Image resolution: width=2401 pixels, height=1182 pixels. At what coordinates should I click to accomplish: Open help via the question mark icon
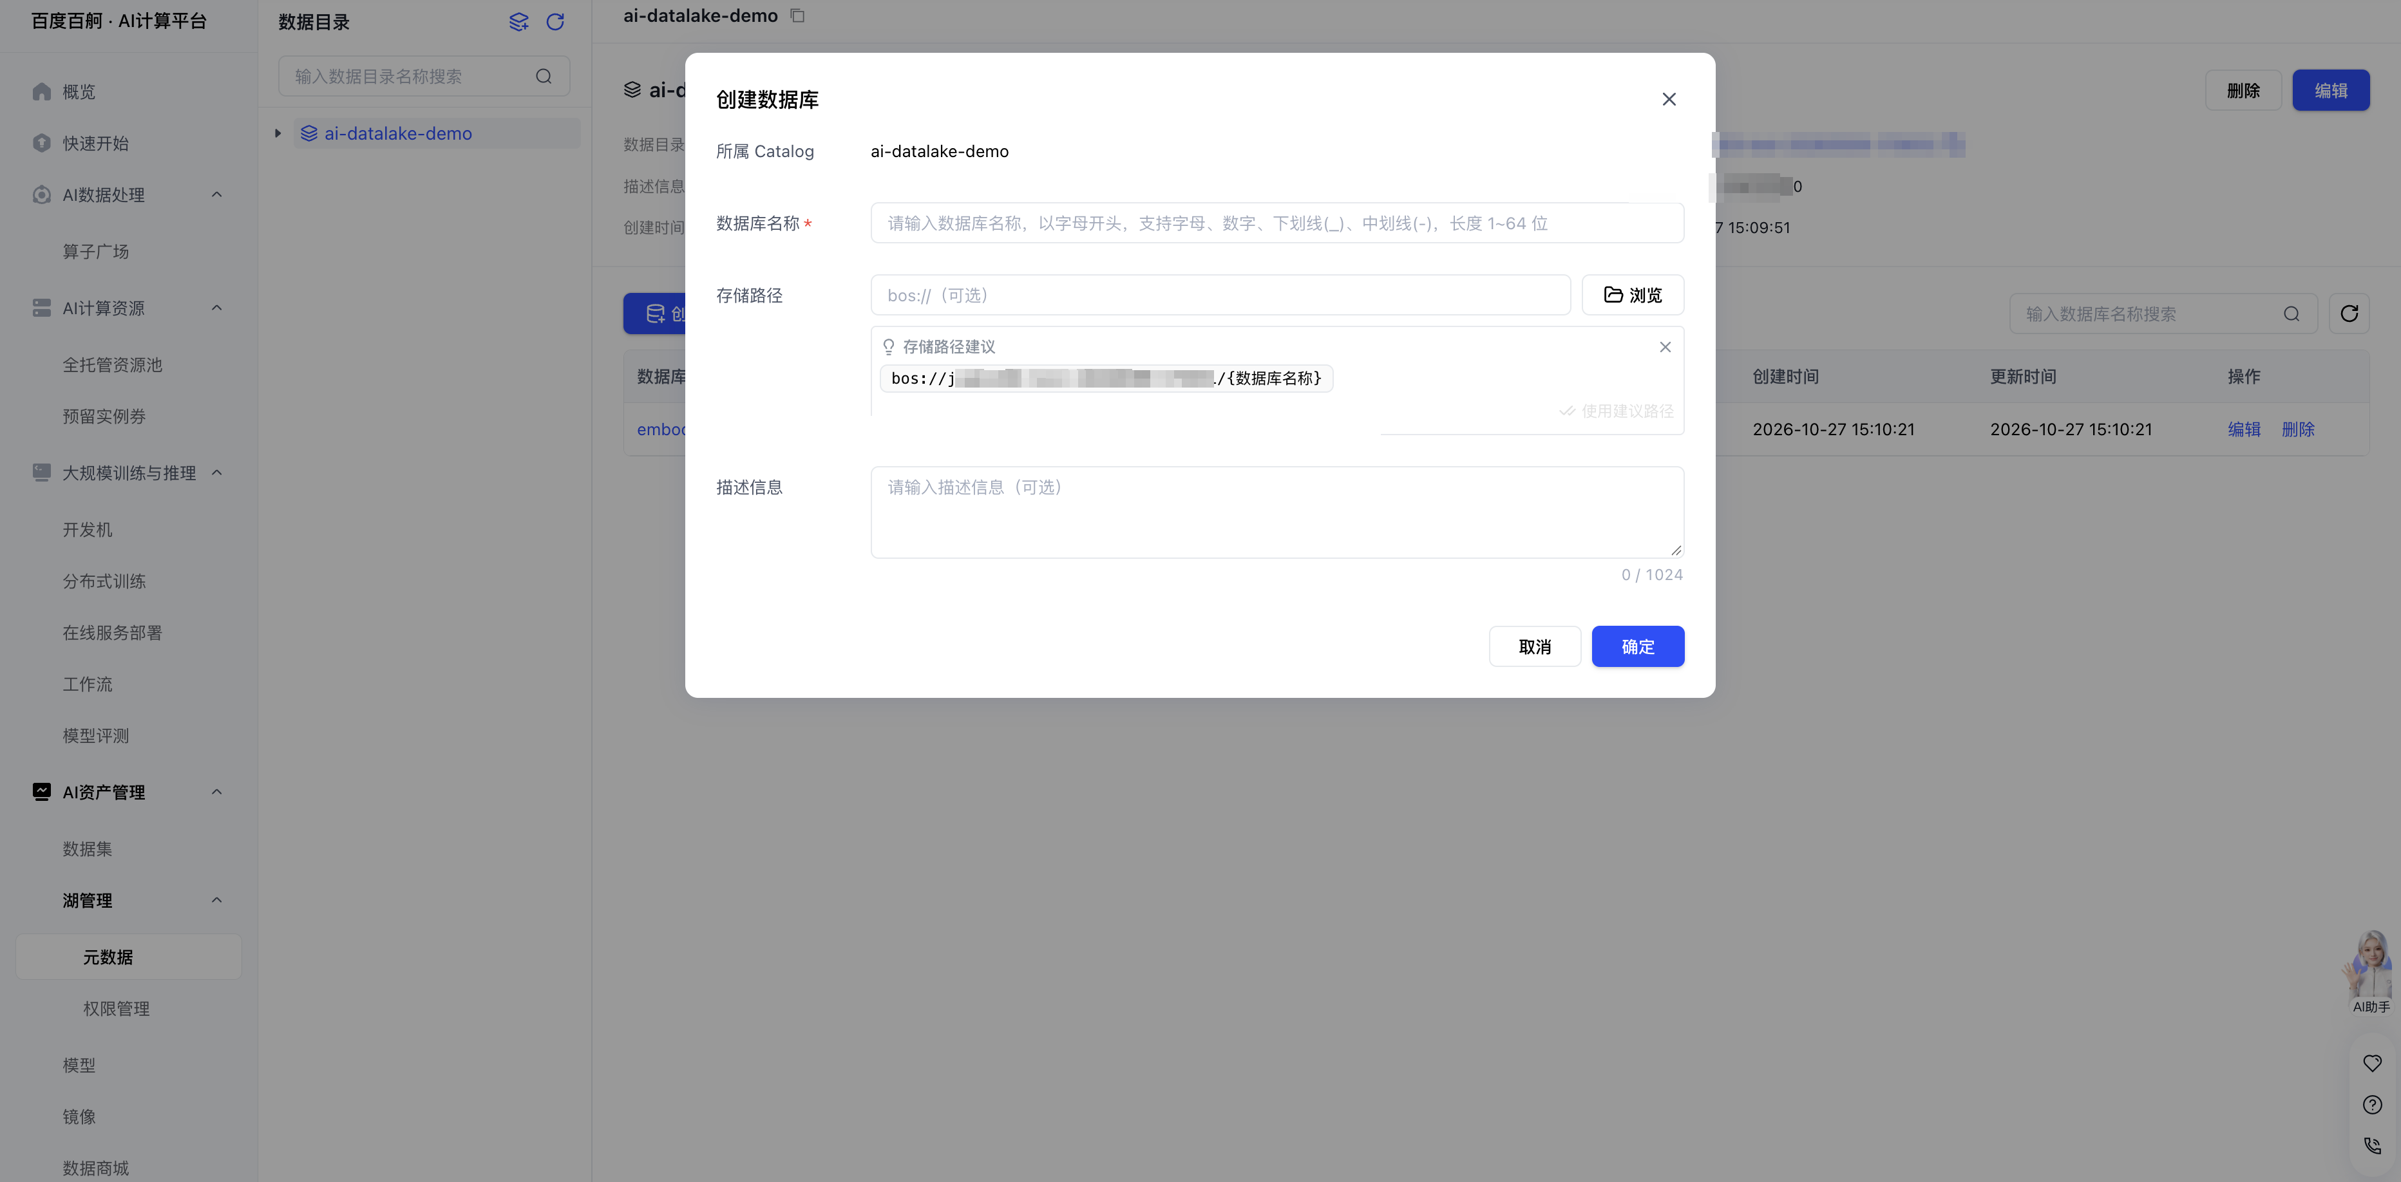(2372, 1105)
